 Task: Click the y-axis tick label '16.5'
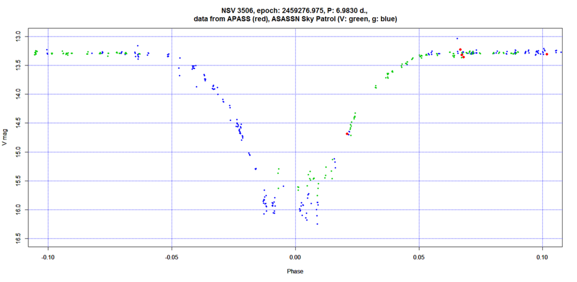click(17, 238)
